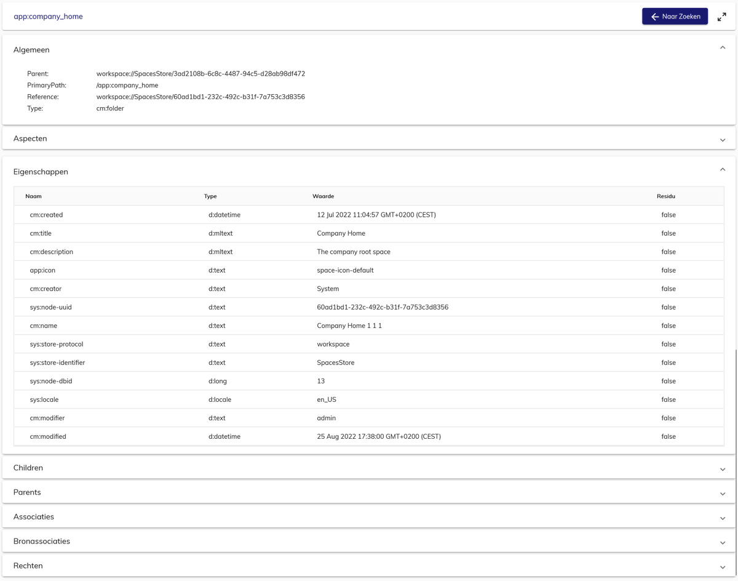The height and width of the screenshot is (581, 738).
Task: Collapse the Algemeen section
Action: 723,47
